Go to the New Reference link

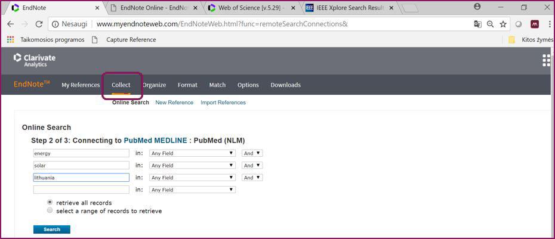(x=174, y=103)
